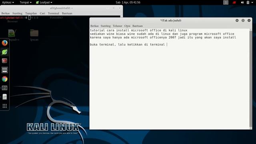Open Bantuan menu in terminal window
The width and height of the screenshot is (256, 144).
(x=67, y=13)
